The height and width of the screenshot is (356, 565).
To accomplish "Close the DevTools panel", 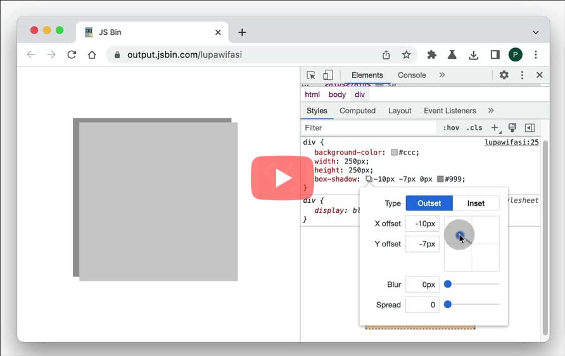I will pos(540,75).
